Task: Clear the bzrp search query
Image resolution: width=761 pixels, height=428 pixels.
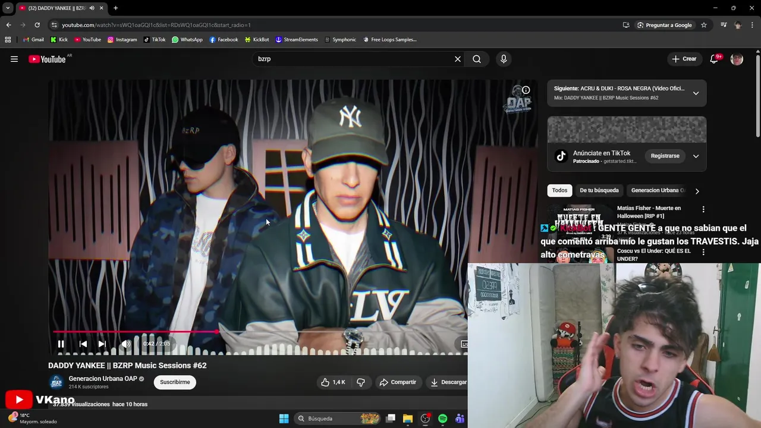Action: point(458,59)
